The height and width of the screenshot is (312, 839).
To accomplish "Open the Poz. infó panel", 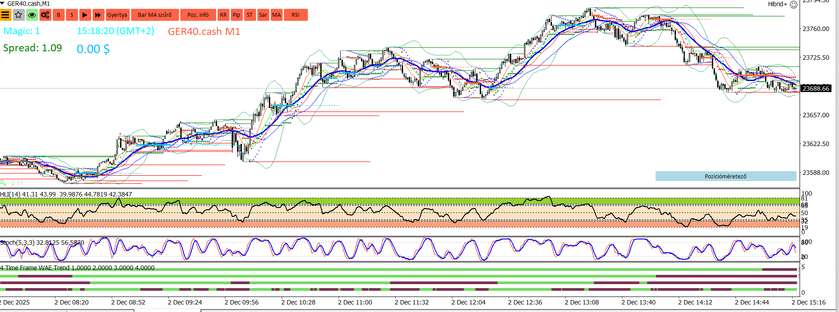I will (x=198, y=15).
